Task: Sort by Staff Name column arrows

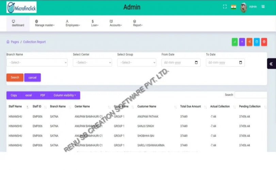Action: [28, 107]
